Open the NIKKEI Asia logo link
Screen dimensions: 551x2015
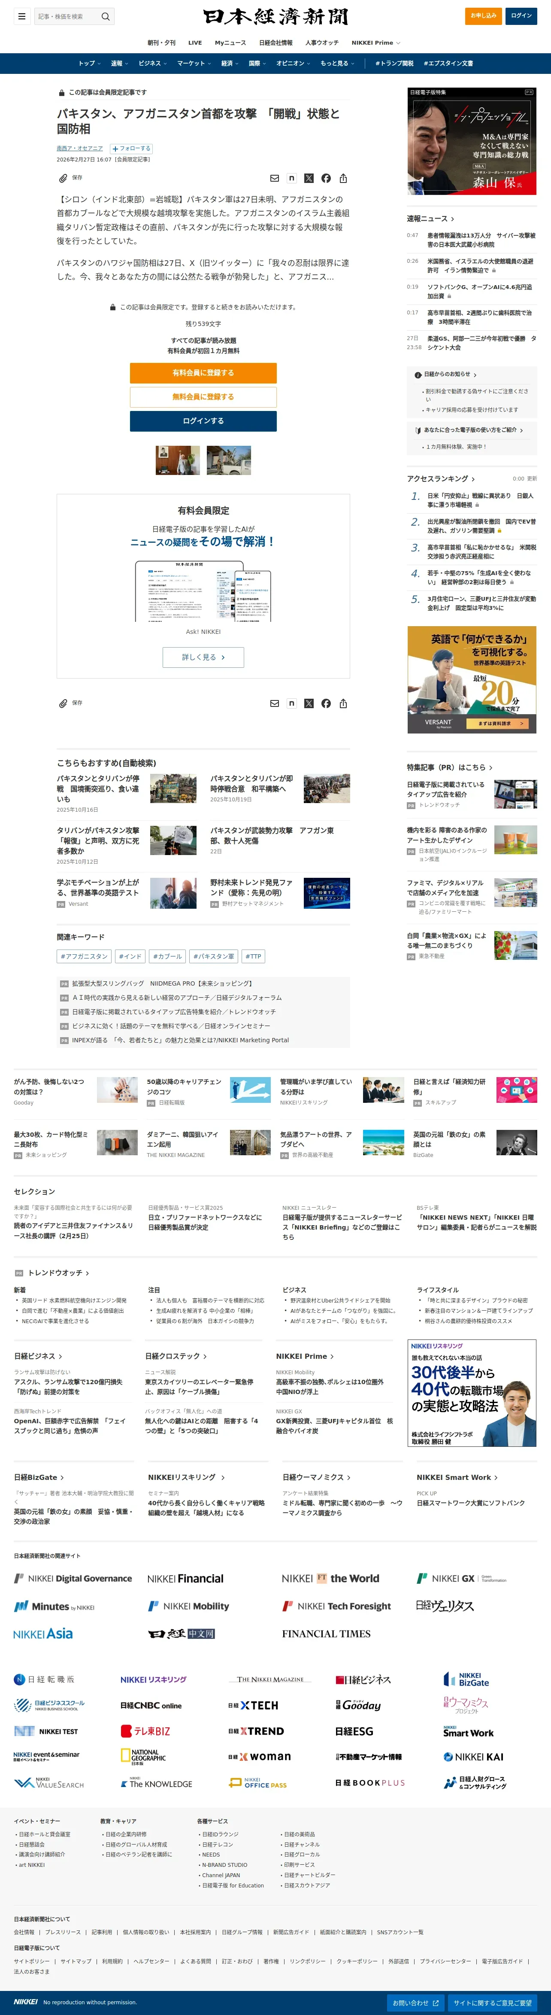point(43,1634)
